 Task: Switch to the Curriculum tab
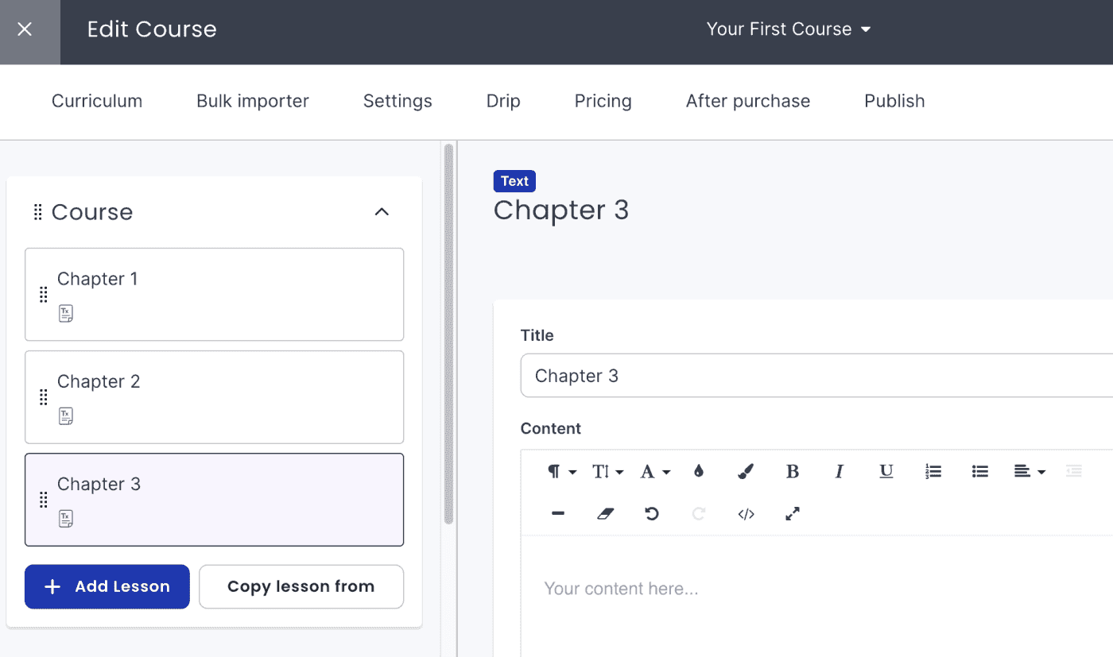97,101
